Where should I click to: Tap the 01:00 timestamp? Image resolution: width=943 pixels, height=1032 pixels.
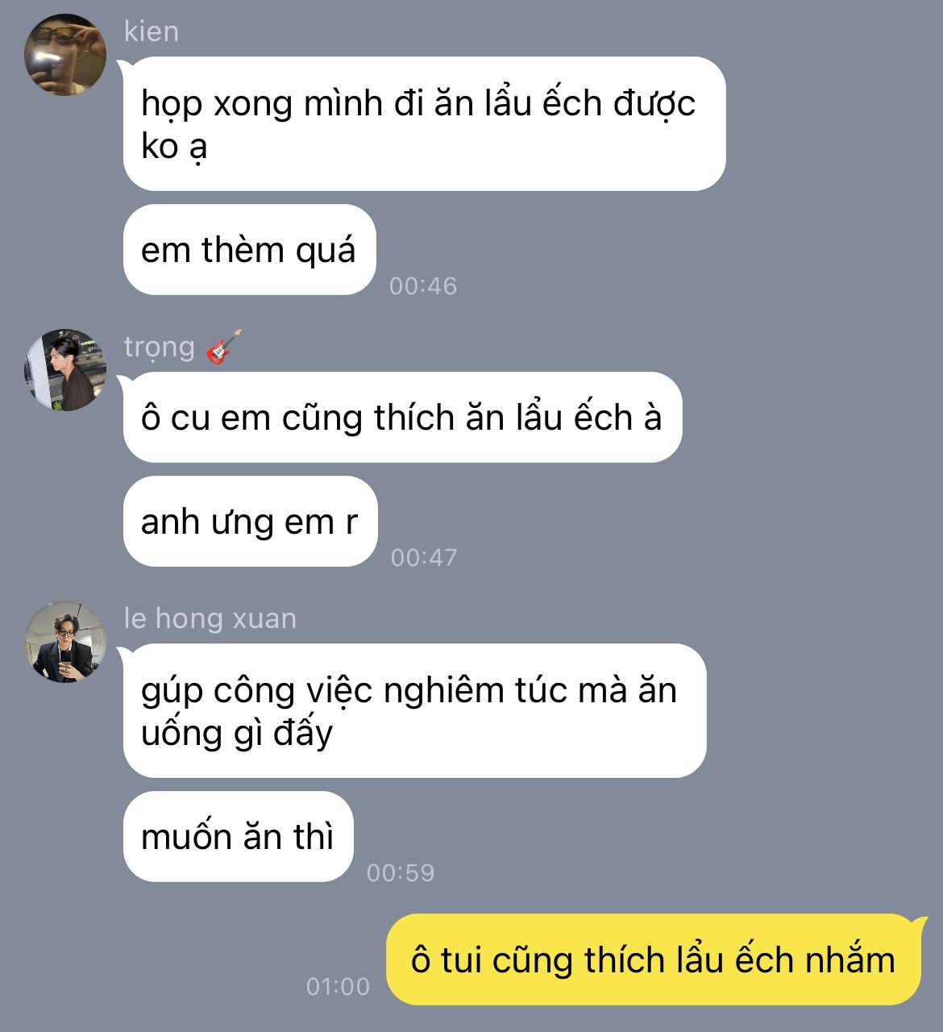click(x=338, y=986)
